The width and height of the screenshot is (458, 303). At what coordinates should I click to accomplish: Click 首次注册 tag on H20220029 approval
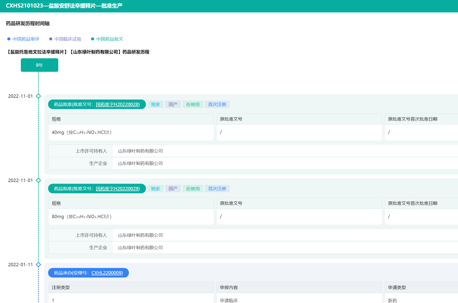[217, 189]
